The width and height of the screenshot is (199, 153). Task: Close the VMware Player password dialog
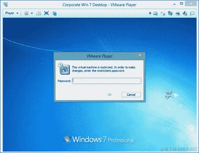(140, 55)
